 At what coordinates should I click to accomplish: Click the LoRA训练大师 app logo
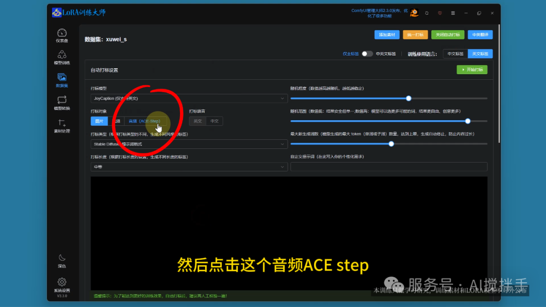point(79,13)
